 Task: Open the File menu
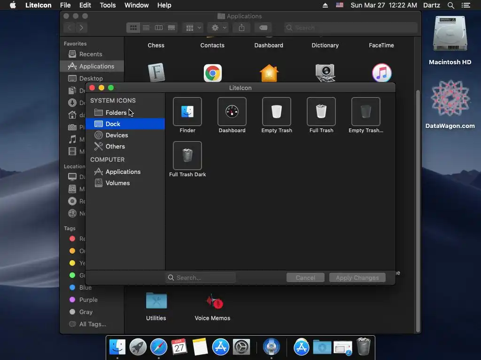(x=65, y=5)
